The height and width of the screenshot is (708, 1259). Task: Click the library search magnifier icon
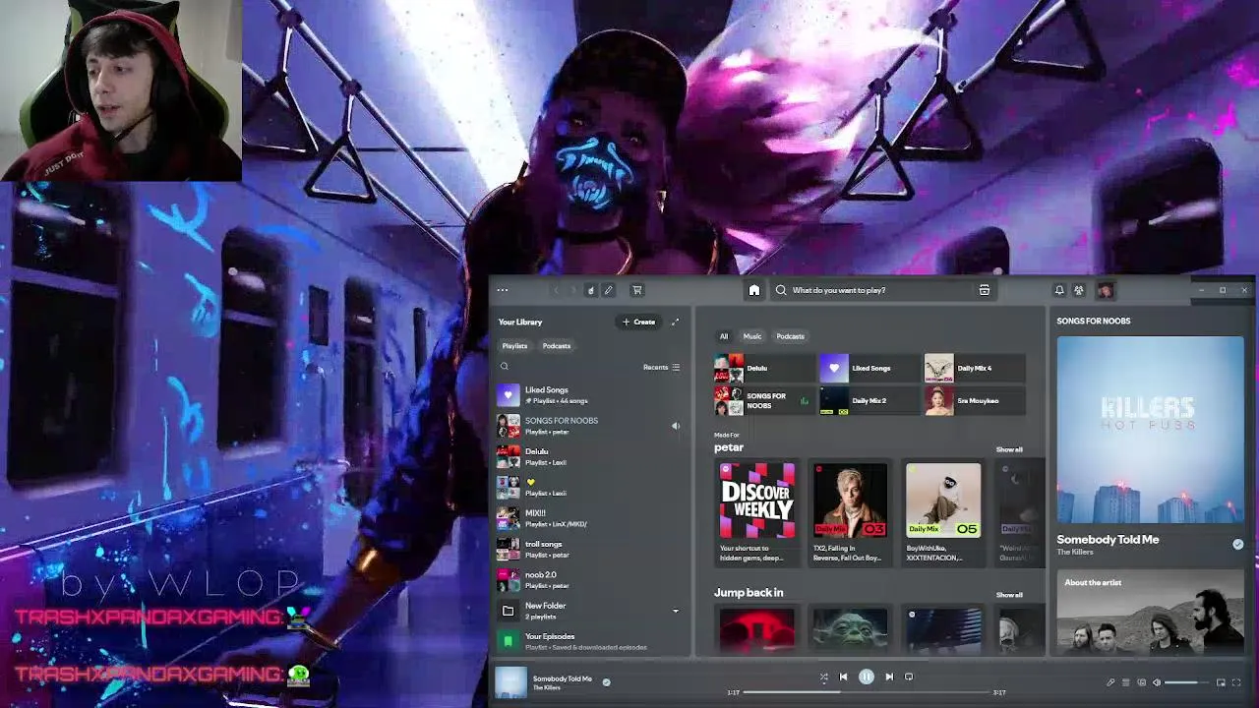505,367
